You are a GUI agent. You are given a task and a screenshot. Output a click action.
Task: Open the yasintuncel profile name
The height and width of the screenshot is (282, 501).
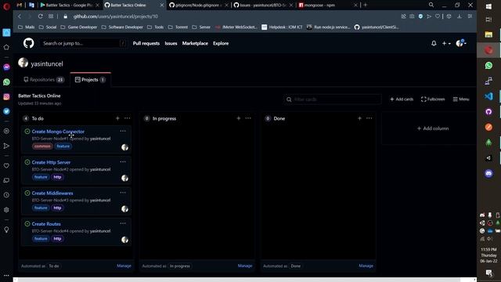[x=47, y=63]
